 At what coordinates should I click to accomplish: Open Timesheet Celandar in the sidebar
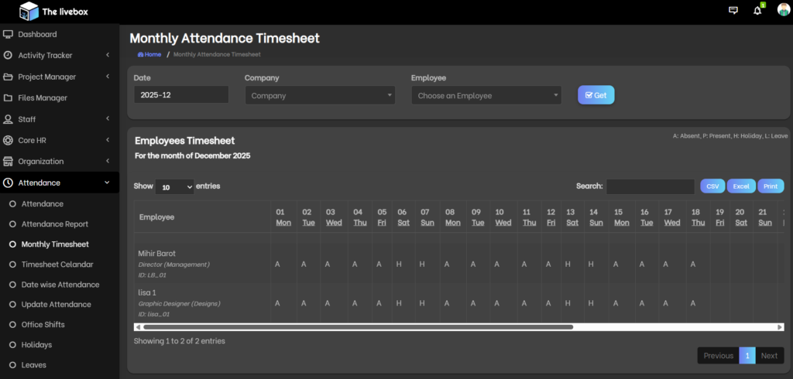[57, 265]
